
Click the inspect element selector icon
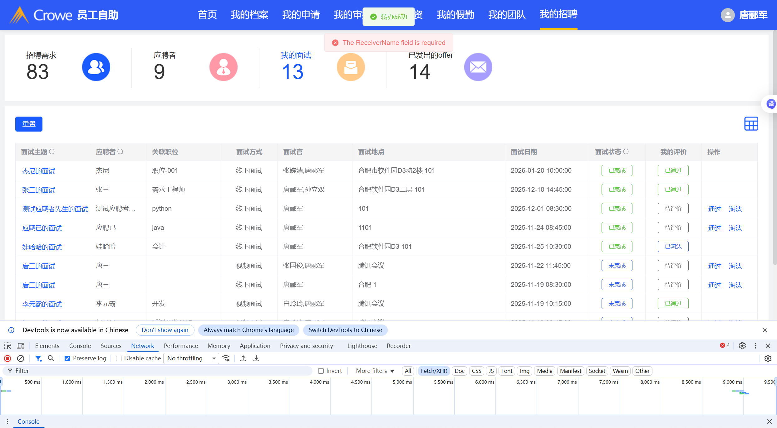click(7, 346)
